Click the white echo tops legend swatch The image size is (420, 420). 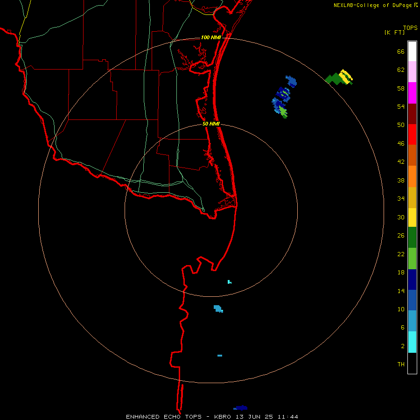coord(412,51)
